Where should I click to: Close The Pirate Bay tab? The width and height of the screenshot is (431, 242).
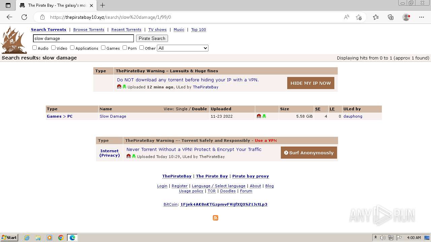[92, 5]
